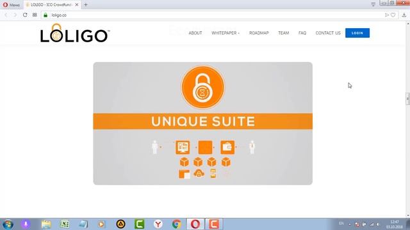Viewport: 410px width, 230px height.
Task: Open the TEAM page
Action: (x=283, y=33)
